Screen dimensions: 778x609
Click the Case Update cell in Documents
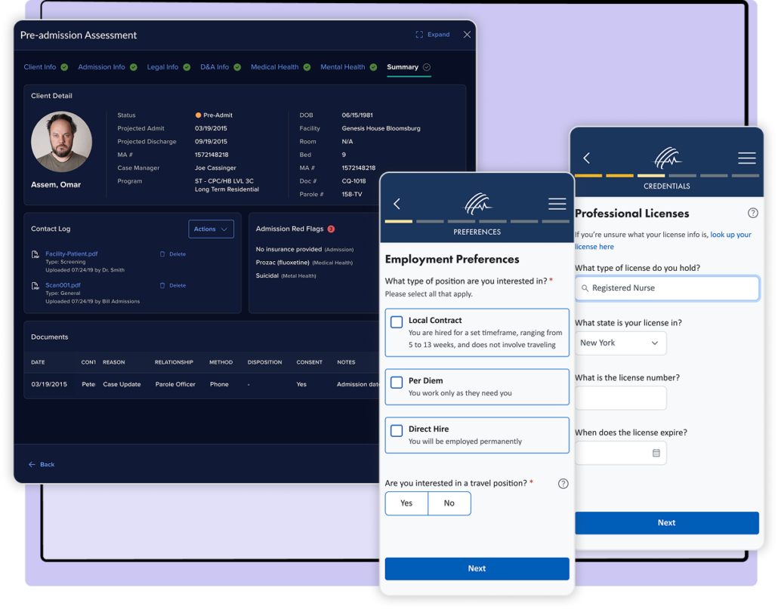[x=122, y=384]
